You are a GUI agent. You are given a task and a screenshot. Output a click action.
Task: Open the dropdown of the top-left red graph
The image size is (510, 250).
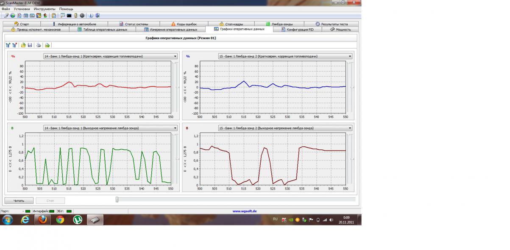(175, 56)
